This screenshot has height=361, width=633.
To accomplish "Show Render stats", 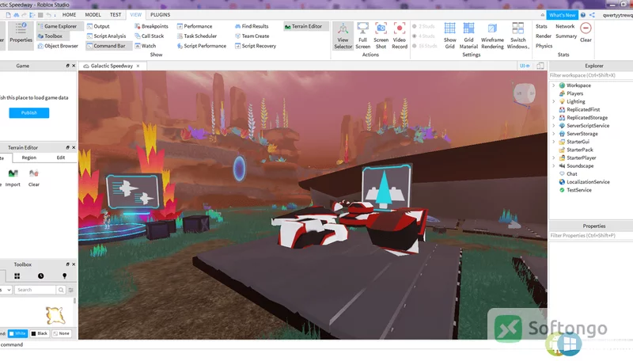I will tap(544, 36).
